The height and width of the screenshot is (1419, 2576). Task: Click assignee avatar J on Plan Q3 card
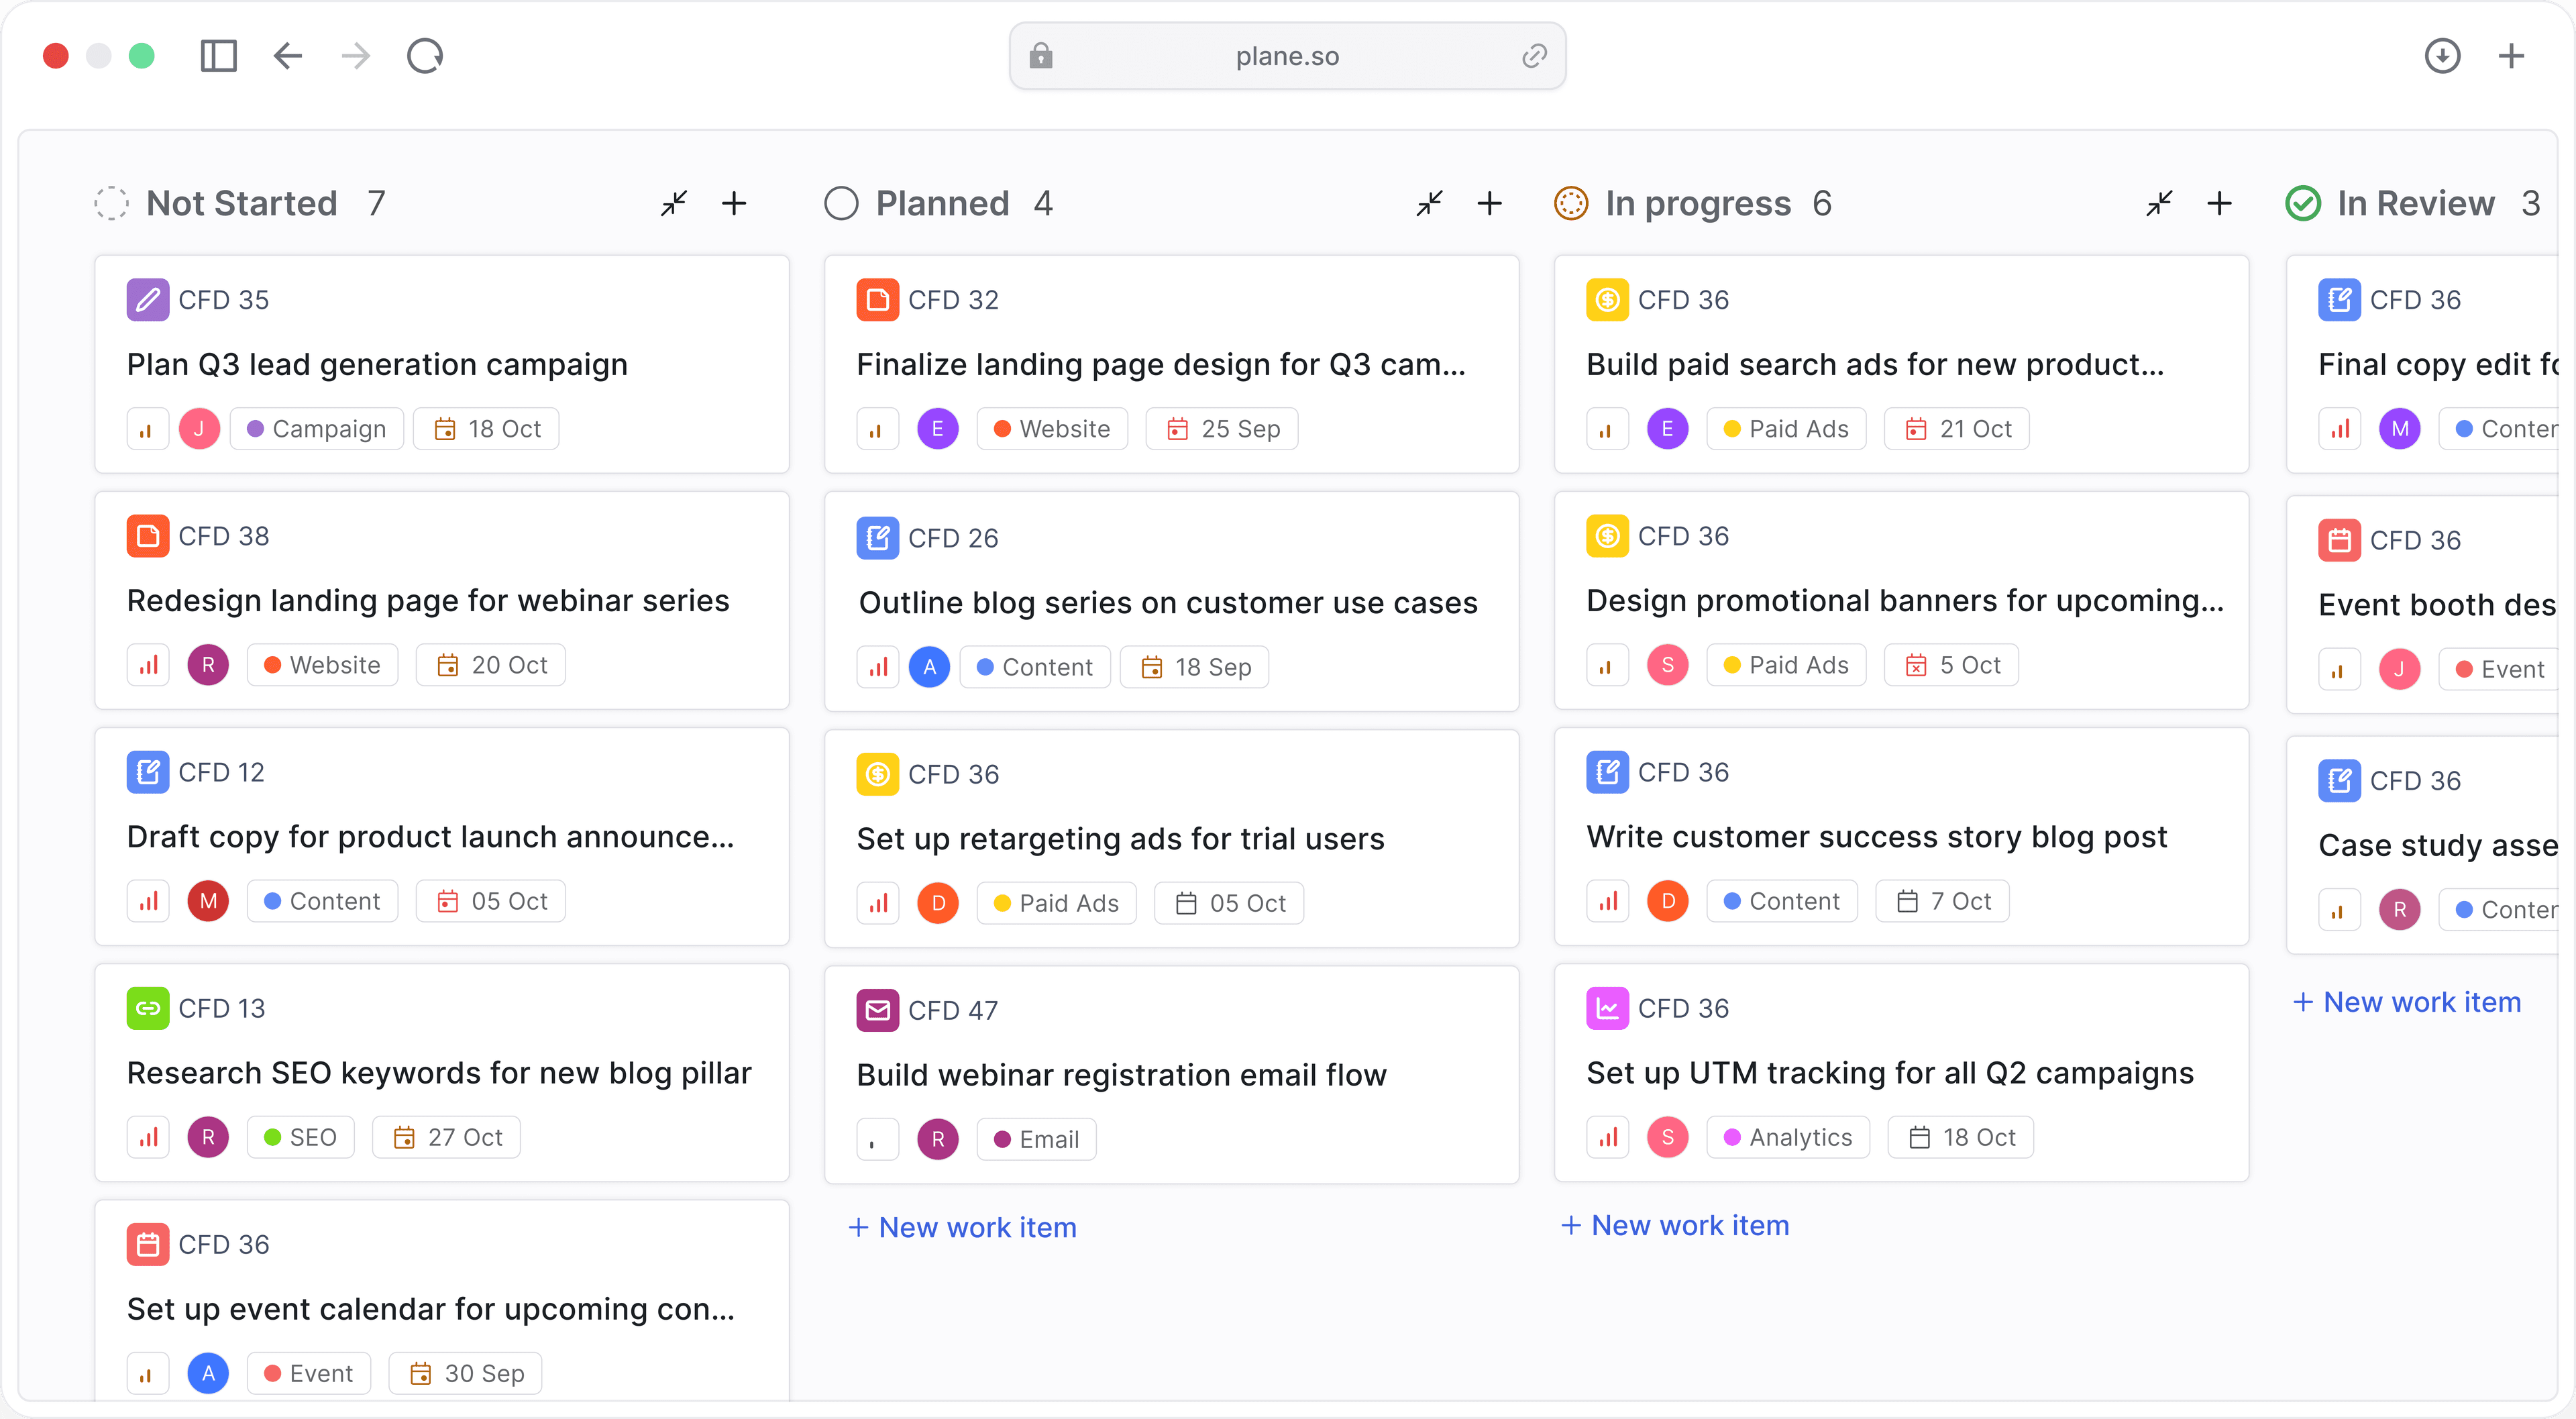(x=199, y=429)
